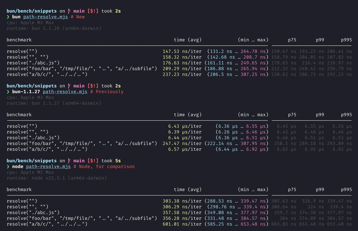Click the '250.5 ns' p75 value
The image size is (358, 231).
(x=285, y=143)
